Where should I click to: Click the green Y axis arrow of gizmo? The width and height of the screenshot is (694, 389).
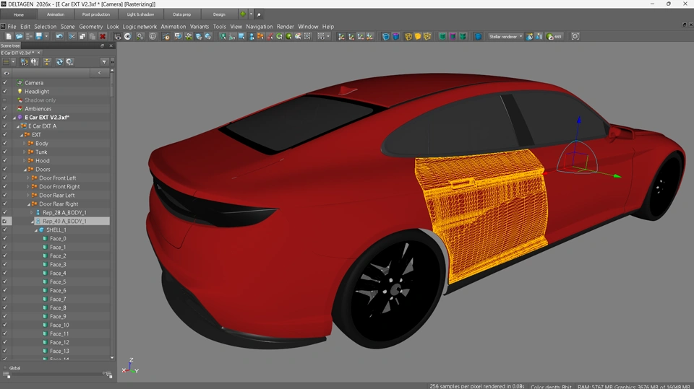(x=617, y=176)
